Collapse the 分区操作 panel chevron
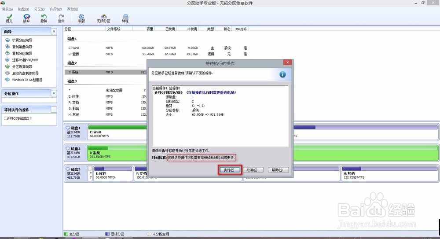Image resolution: width=440 pixels, height=239 pixels. coord(54,93)
